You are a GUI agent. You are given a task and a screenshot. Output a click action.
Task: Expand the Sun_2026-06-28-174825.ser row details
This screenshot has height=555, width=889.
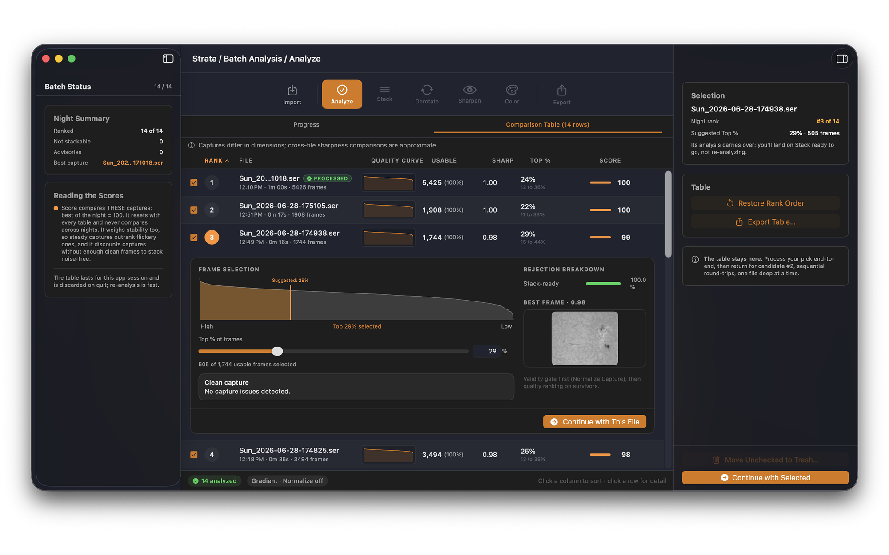coord(422,455)
